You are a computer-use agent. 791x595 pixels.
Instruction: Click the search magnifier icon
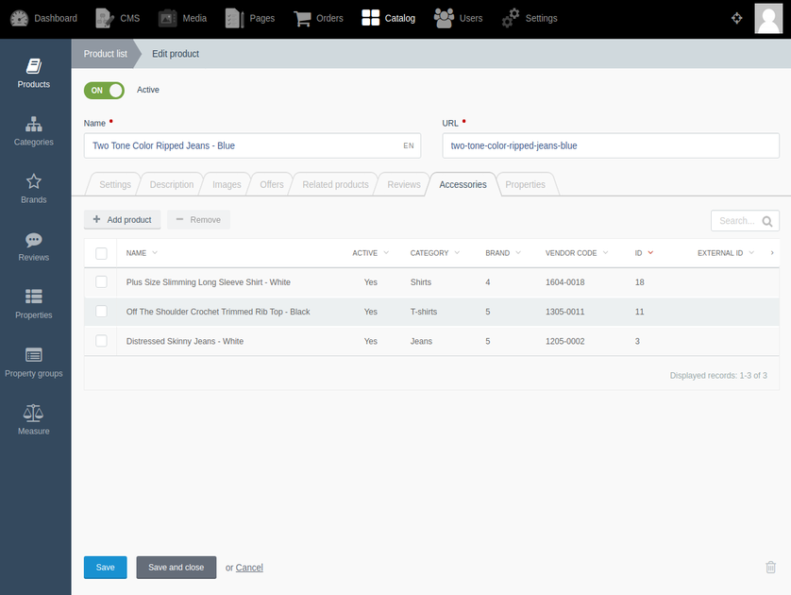tap(767, 221)
